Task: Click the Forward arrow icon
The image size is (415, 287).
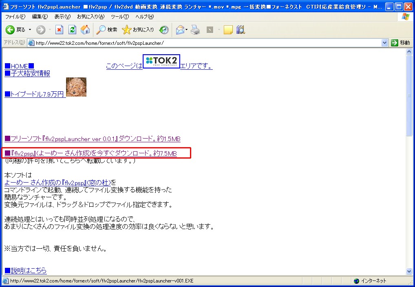Action: [x=41, y=30]
